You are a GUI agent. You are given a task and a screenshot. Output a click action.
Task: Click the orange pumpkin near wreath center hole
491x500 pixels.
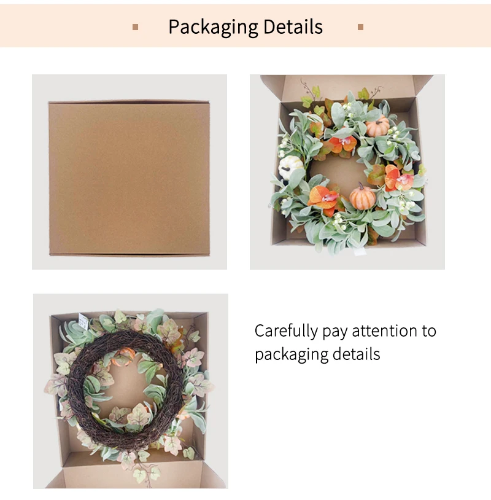(x=363, y=197)
